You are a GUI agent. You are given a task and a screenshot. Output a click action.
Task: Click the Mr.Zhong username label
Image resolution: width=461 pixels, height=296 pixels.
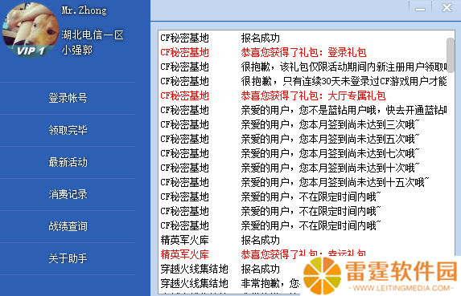point(84,10)
